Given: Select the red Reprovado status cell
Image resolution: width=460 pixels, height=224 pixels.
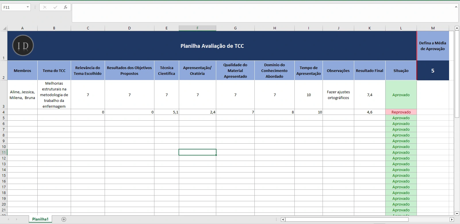Looking at the screenshot, I should [401, 112].
